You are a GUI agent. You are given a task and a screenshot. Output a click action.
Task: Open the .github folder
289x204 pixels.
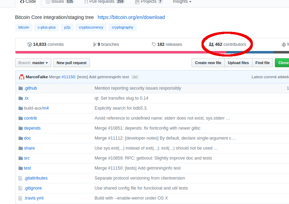tap(30, 88)
